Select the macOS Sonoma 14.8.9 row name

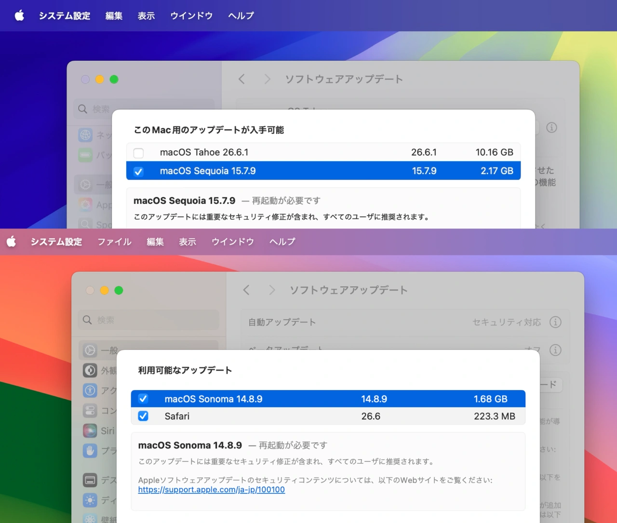(213, 399)
